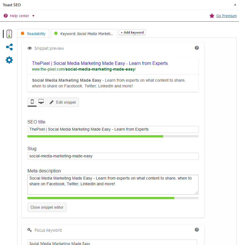Screen dimensions: 239x245
Task: Click the key icon beside Focus keyword
Action: coord(29,230)
